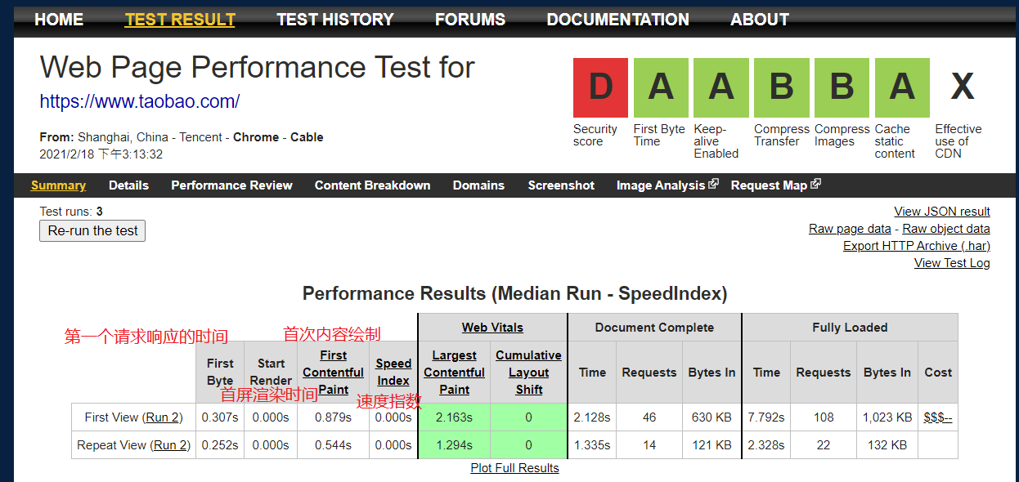Open DOCUMENTATION in the top menu

pos(618,20)
